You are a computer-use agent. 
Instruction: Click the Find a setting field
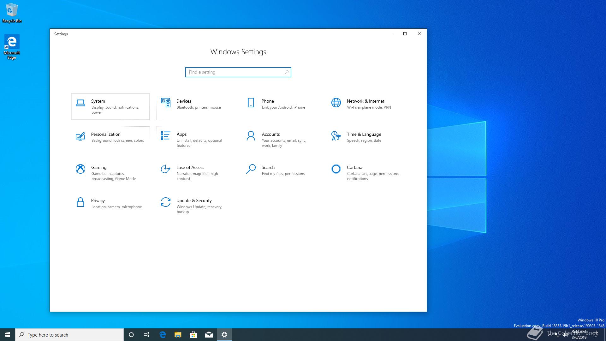point(238,72)
